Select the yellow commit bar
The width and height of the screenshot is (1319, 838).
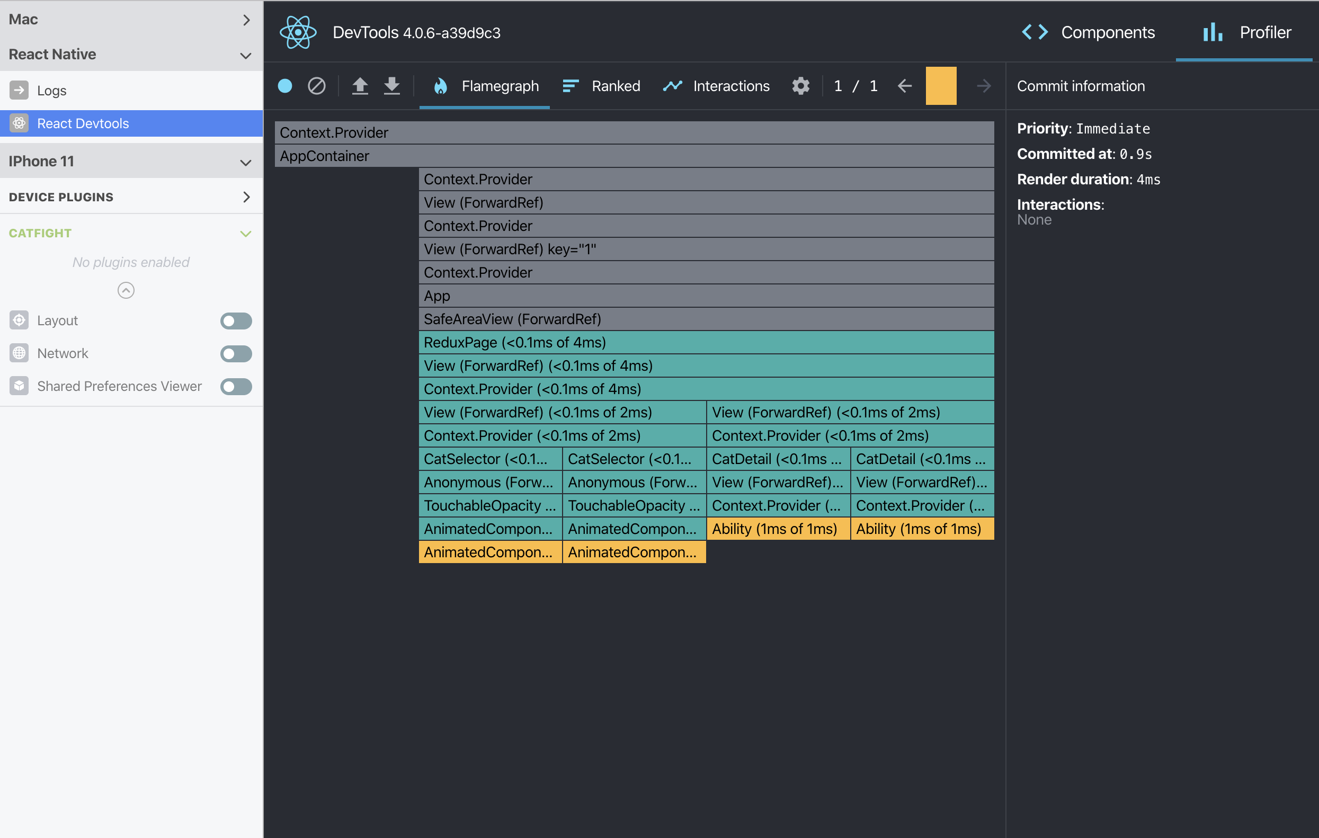(941, 86)
